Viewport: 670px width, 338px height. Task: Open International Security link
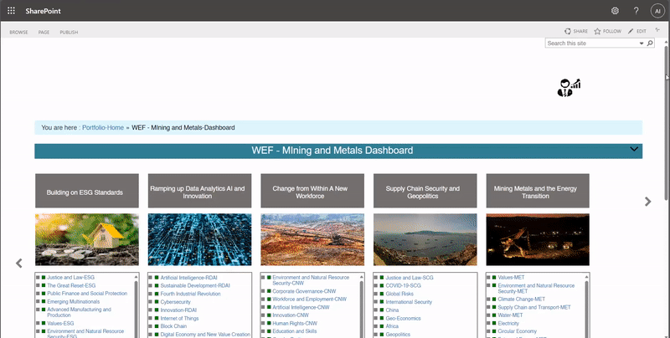409,302
